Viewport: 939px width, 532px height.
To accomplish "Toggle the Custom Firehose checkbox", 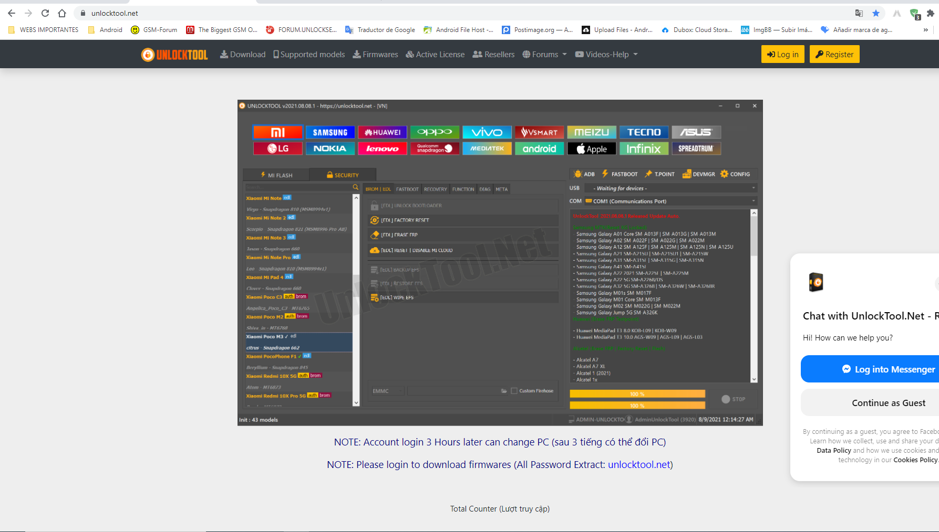I will (514, 391).
